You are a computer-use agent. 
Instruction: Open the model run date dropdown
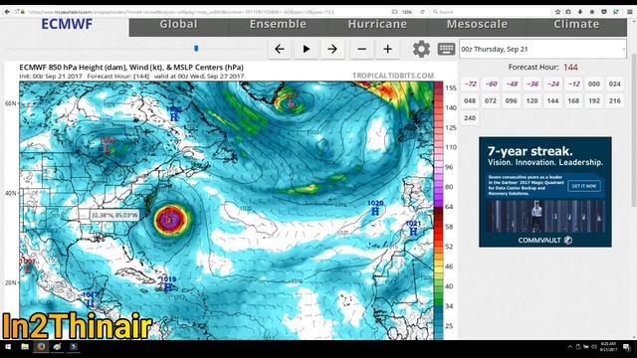click(x=542, y=49)
